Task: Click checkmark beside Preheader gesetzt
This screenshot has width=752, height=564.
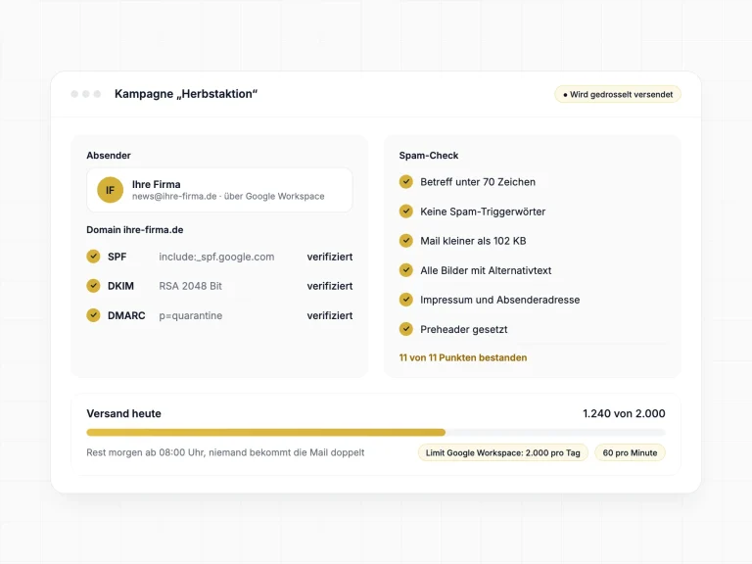Action: tap(406, 329)
